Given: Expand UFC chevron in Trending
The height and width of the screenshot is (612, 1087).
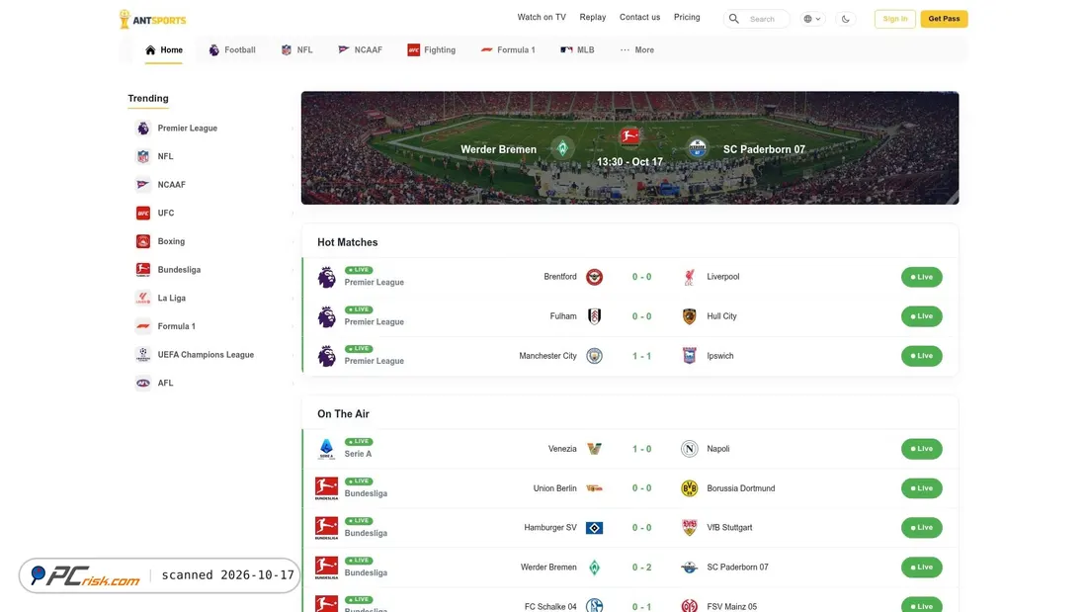Looking at the screenshot, I should pos(292,213).
